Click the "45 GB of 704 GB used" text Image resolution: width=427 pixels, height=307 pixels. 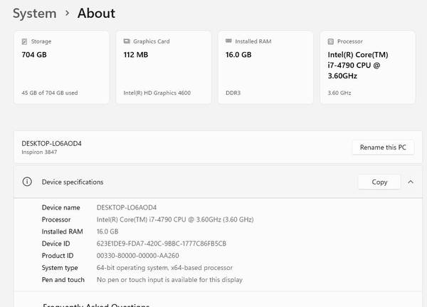tap(50, 93)
